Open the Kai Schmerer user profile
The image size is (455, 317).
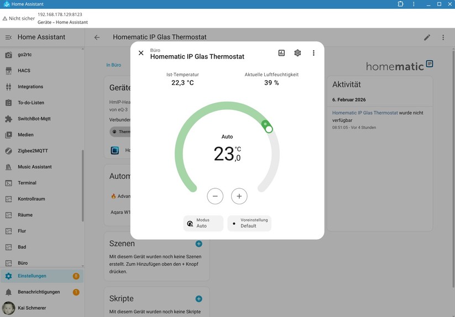[42, 308]
